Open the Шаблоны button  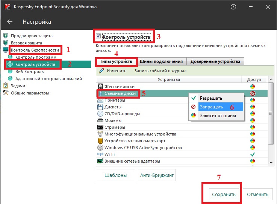pos(115,175)
